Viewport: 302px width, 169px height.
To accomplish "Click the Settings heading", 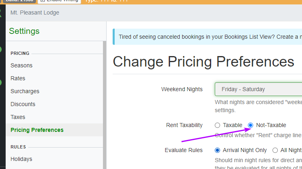I will tap(24, 31).
